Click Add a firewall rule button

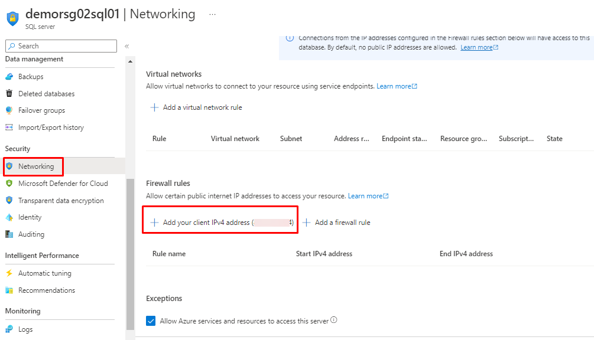[337, 223]
